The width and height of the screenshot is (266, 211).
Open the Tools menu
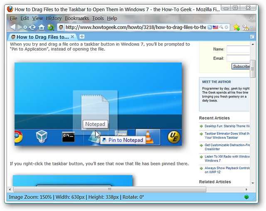[x=98, y=18]
